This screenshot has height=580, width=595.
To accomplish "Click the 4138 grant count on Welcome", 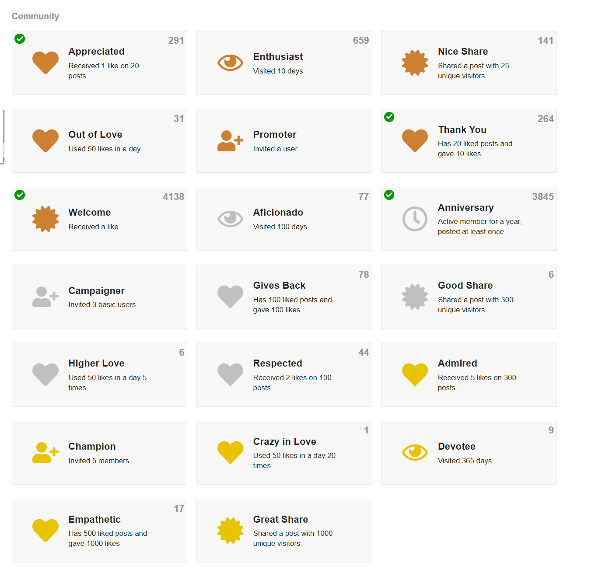I will tap(174, 197).
